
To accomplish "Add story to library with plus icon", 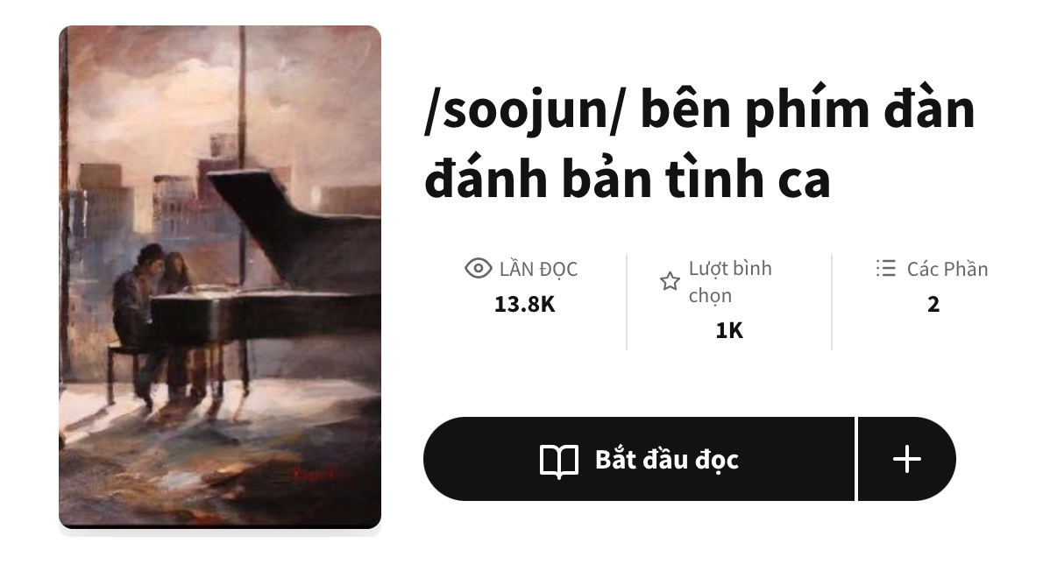I will 907,459.
